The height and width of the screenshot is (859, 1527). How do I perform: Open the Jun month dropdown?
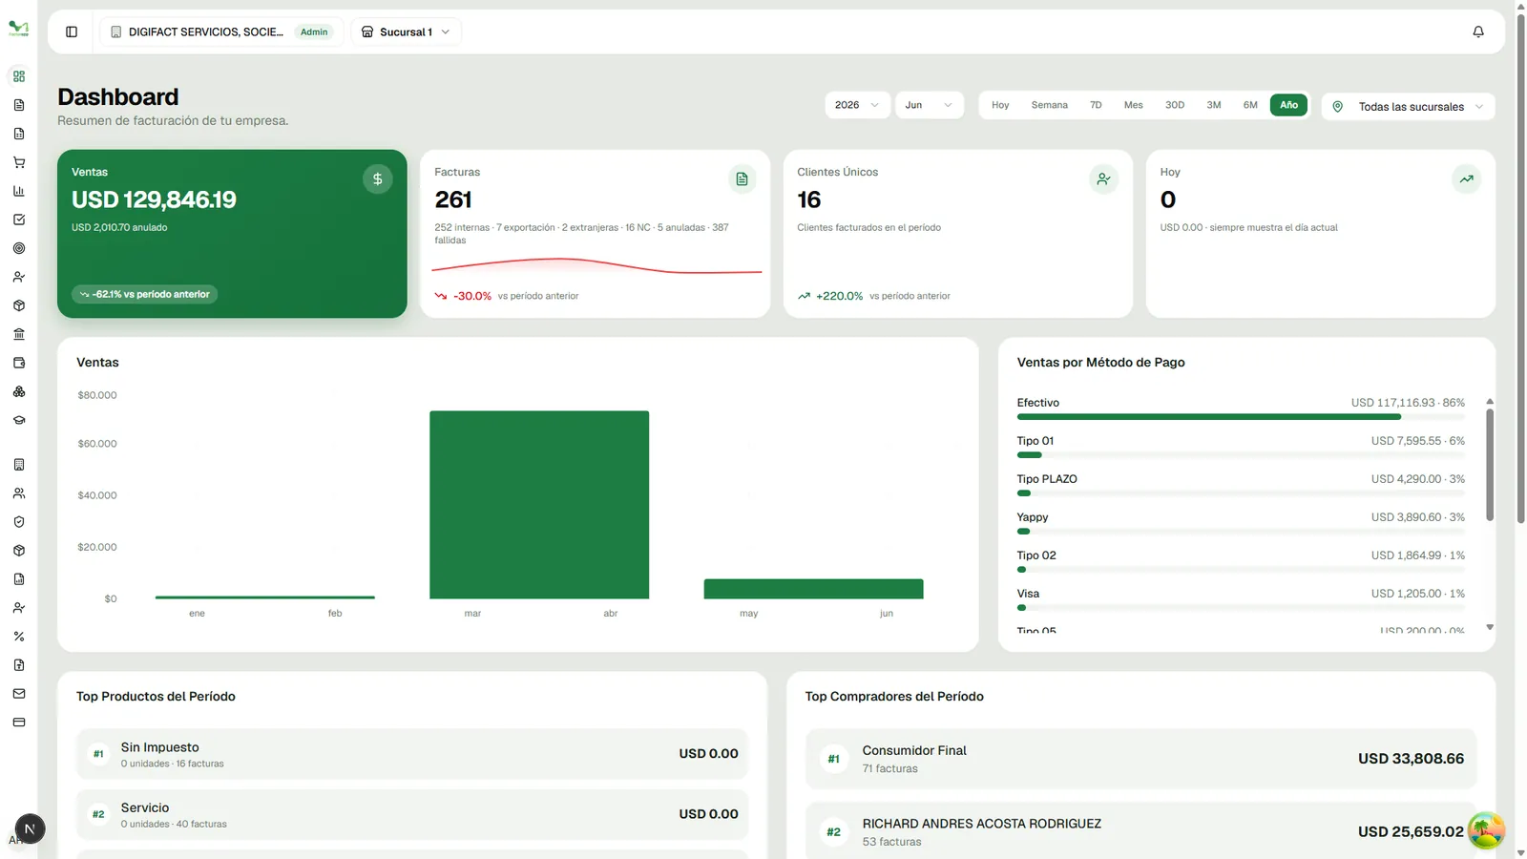[x=929, y=105]
